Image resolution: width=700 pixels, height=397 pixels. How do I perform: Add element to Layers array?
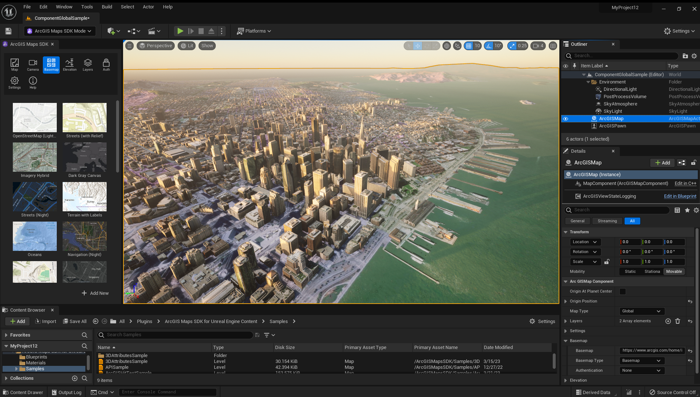tap(668, 321)
